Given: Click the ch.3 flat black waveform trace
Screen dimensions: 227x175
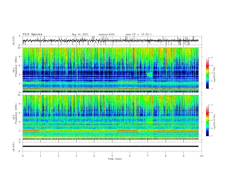Looking at the screenshot, I should click(x=110, y=146).
